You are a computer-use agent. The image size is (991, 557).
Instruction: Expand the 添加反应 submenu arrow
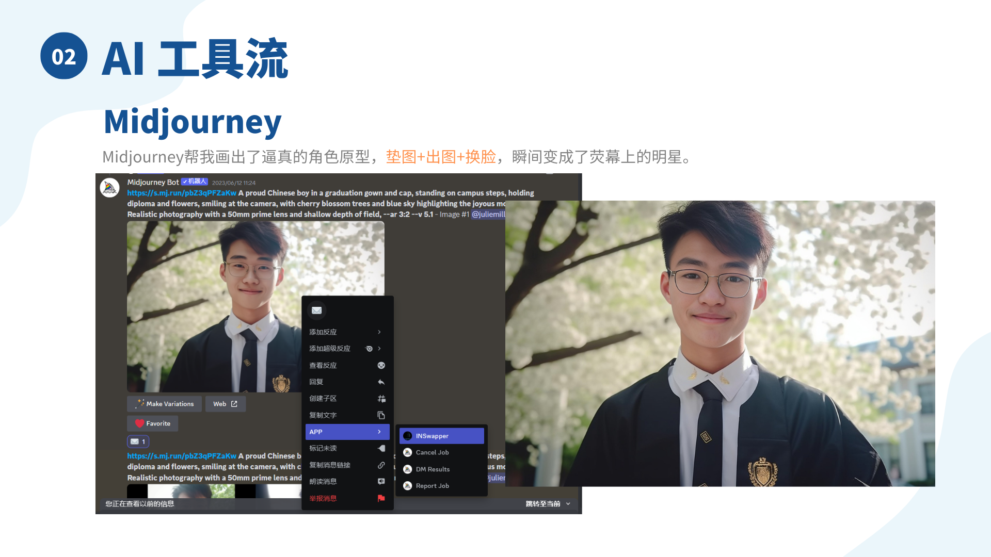[x=379, y=332]
